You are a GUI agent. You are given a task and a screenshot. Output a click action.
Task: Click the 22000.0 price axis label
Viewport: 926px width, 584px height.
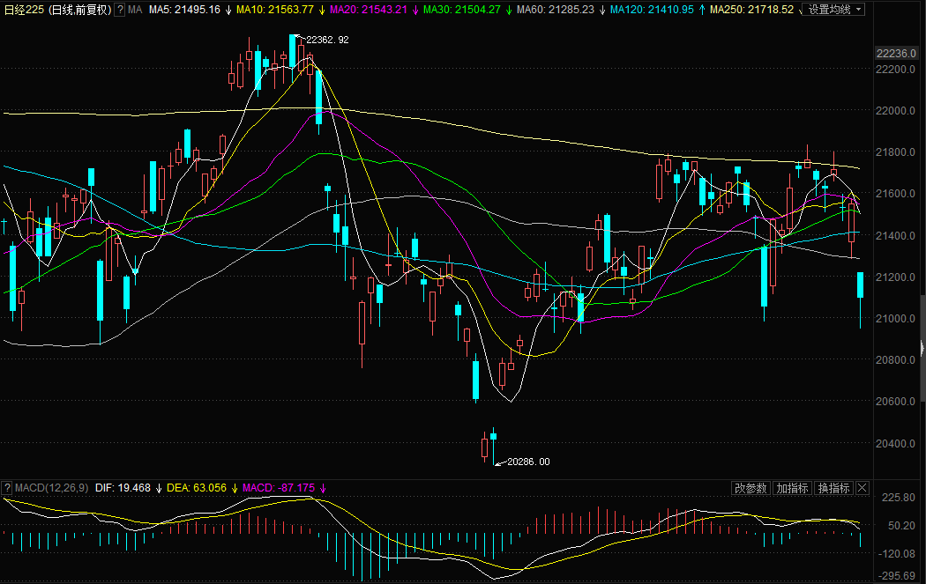pyautogui.click(x=896, y=110)
